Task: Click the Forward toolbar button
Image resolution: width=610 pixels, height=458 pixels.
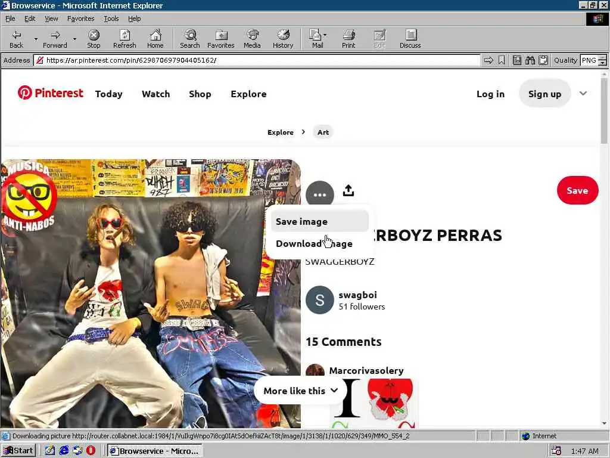Action: (55, 39)
